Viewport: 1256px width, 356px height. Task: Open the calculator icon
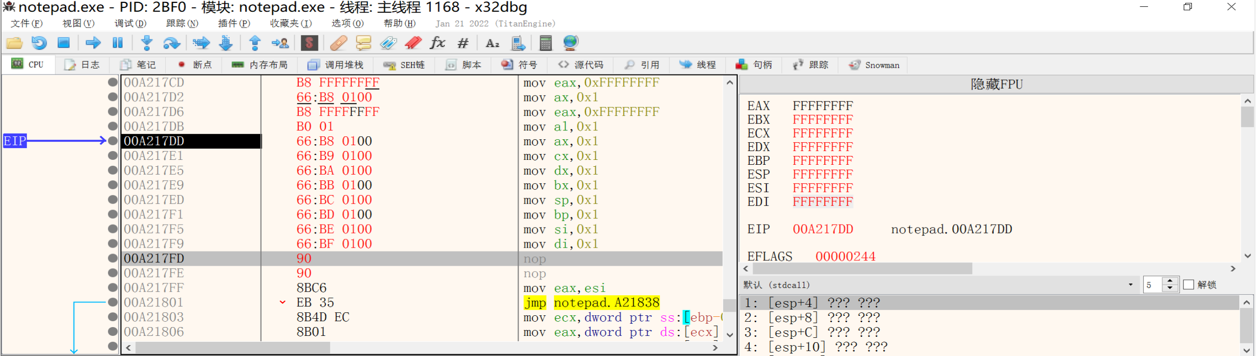[x=546, y=43]
